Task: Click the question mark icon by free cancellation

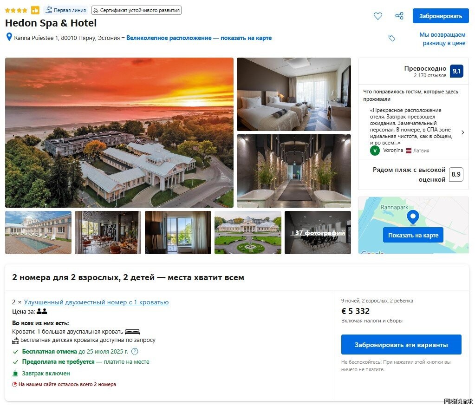Action: pos(135,352)
